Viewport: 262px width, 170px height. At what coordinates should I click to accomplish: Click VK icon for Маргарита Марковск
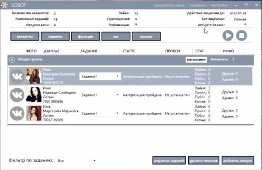click(x=17, y=114)
